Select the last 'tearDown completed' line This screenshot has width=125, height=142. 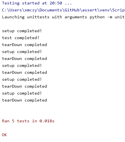click(24, 100)
